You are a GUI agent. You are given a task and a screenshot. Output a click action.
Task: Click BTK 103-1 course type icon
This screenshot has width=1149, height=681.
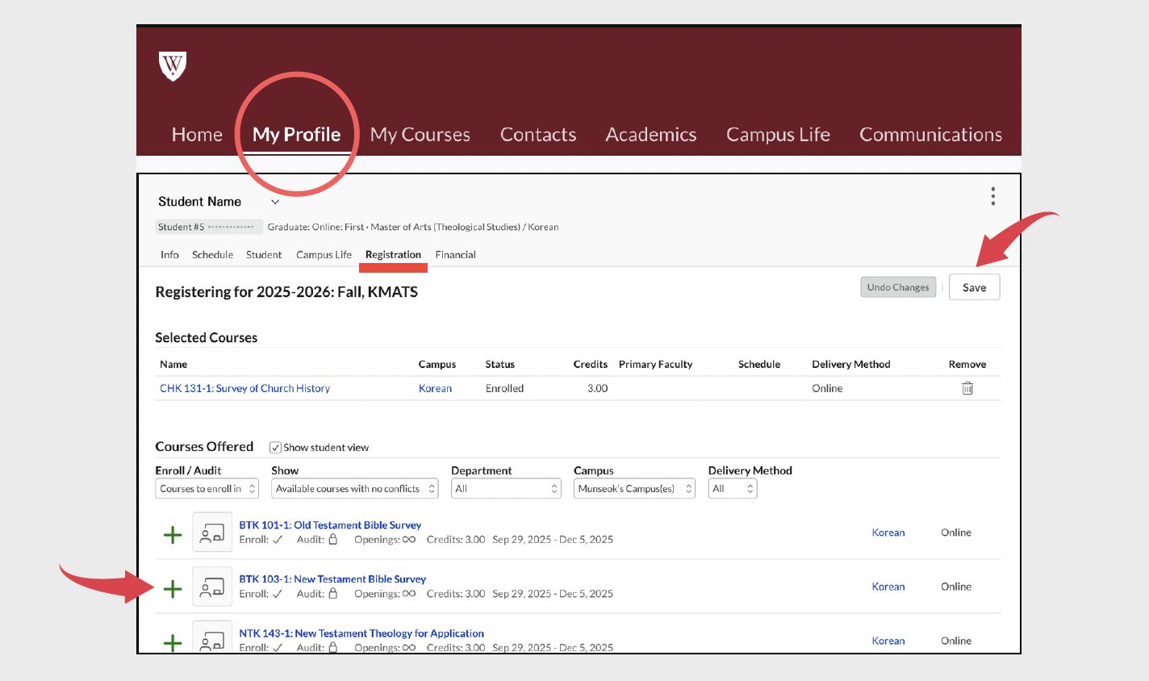tap(212, 587)
